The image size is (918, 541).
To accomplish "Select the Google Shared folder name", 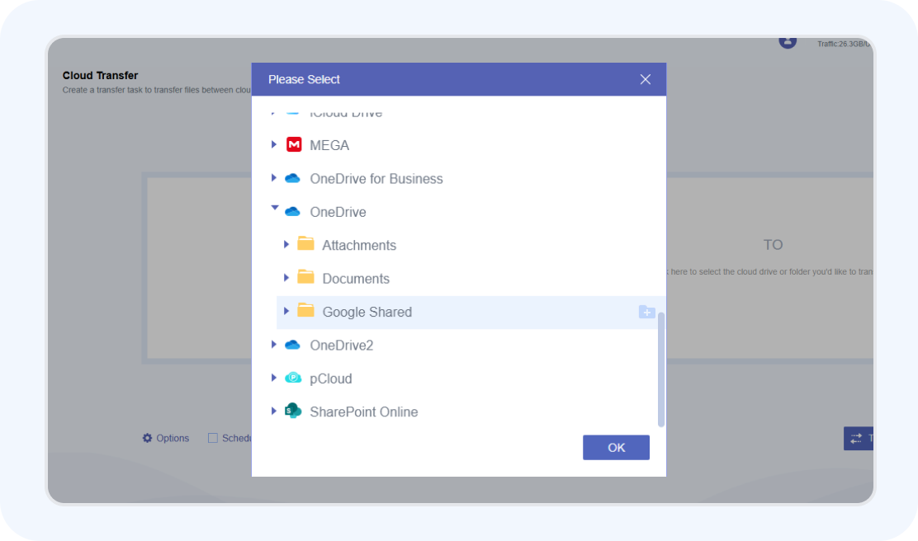I will coord(367,313).
